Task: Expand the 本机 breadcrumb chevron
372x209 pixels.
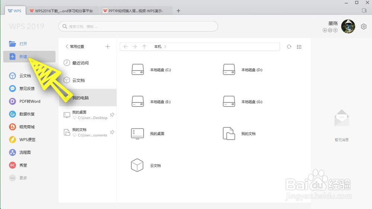Action: [166, 47]
